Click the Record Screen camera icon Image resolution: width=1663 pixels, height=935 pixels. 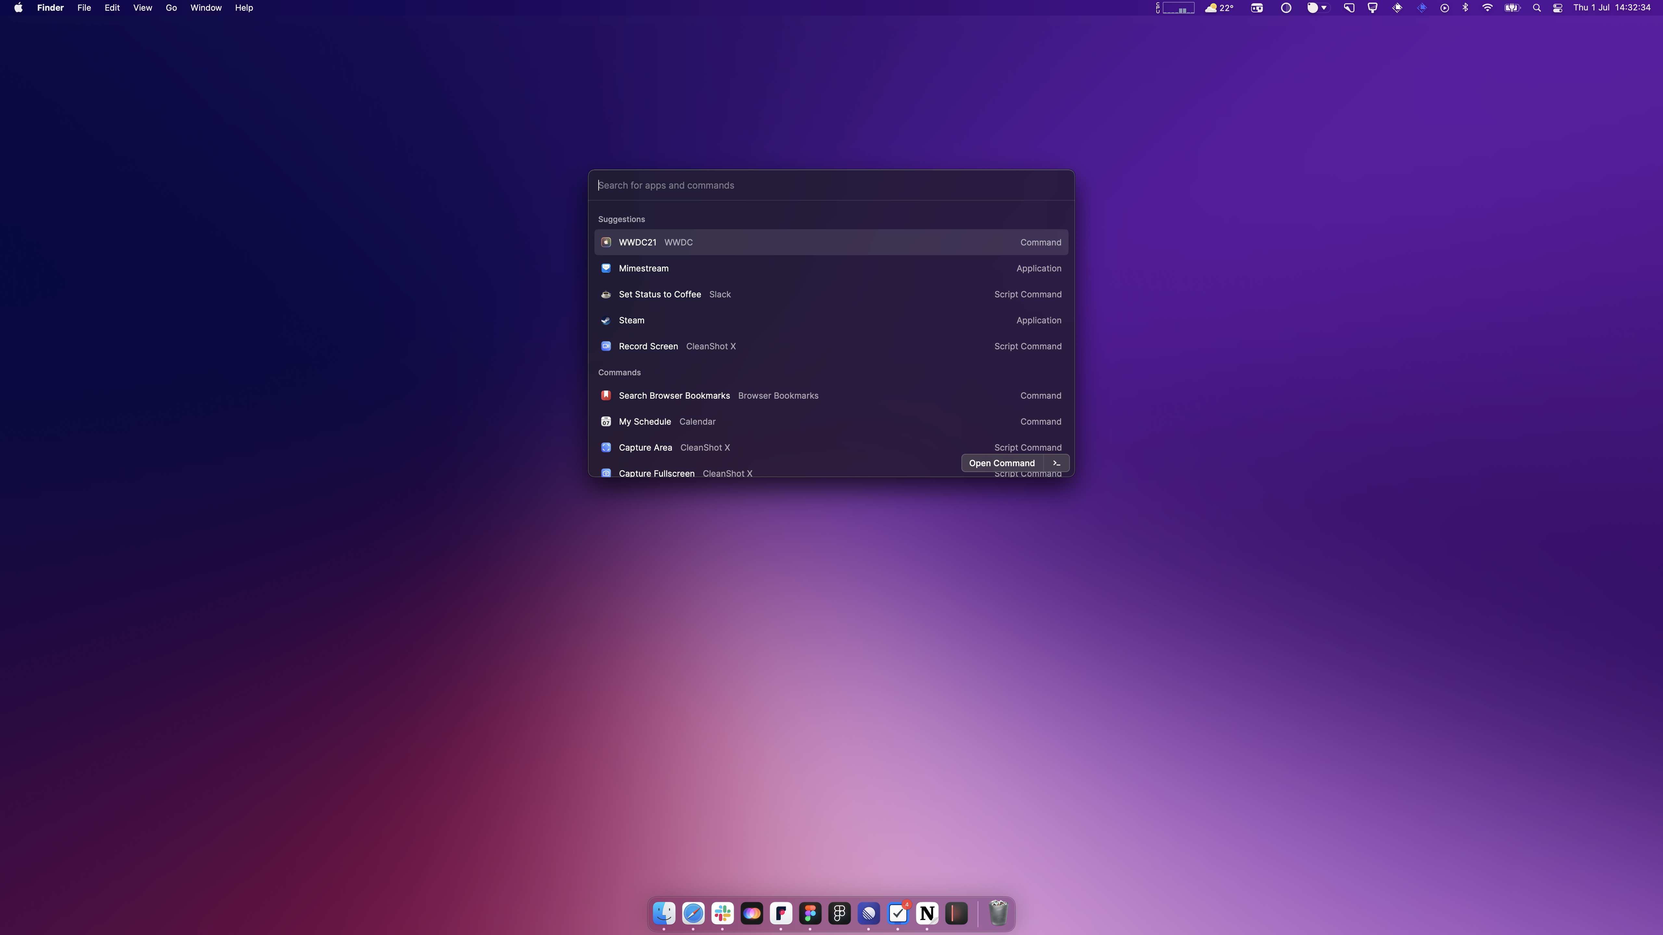605,346
